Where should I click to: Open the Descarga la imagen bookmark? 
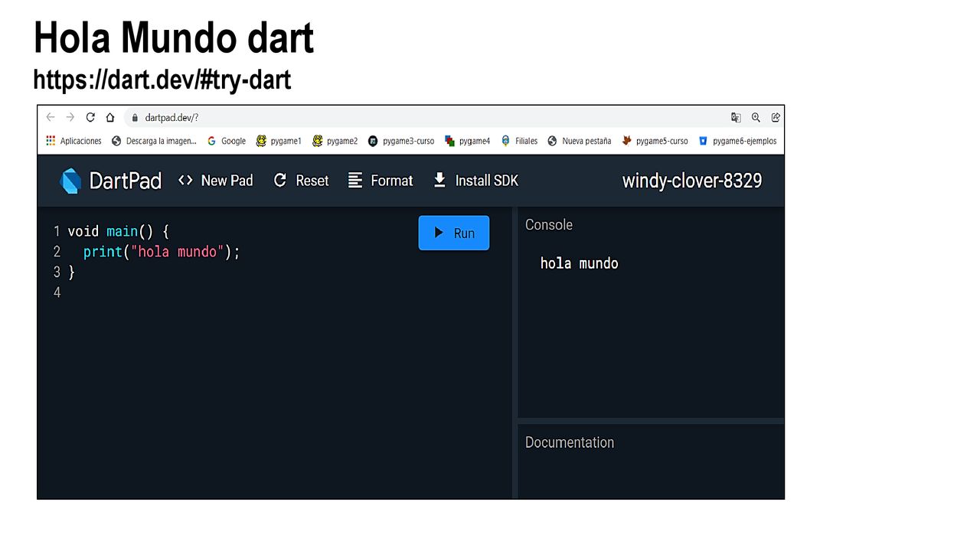click(x=154, y=141)
